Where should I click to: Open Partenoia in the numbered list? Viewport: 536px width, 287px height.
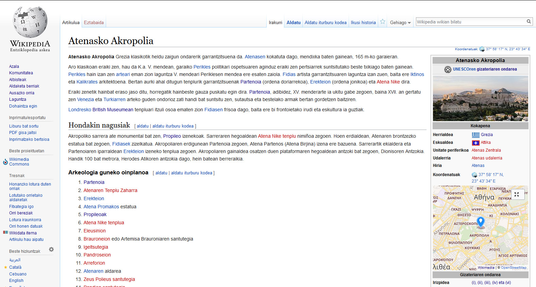[x=94, y=182]
